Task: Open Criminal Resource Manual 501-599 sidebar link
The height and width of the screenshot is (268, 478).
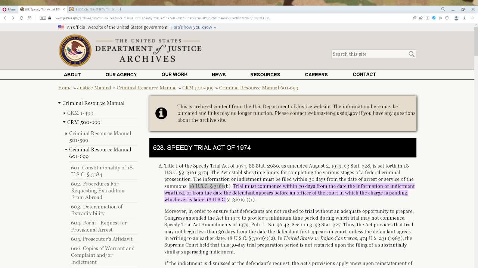Action: point(100,137)
